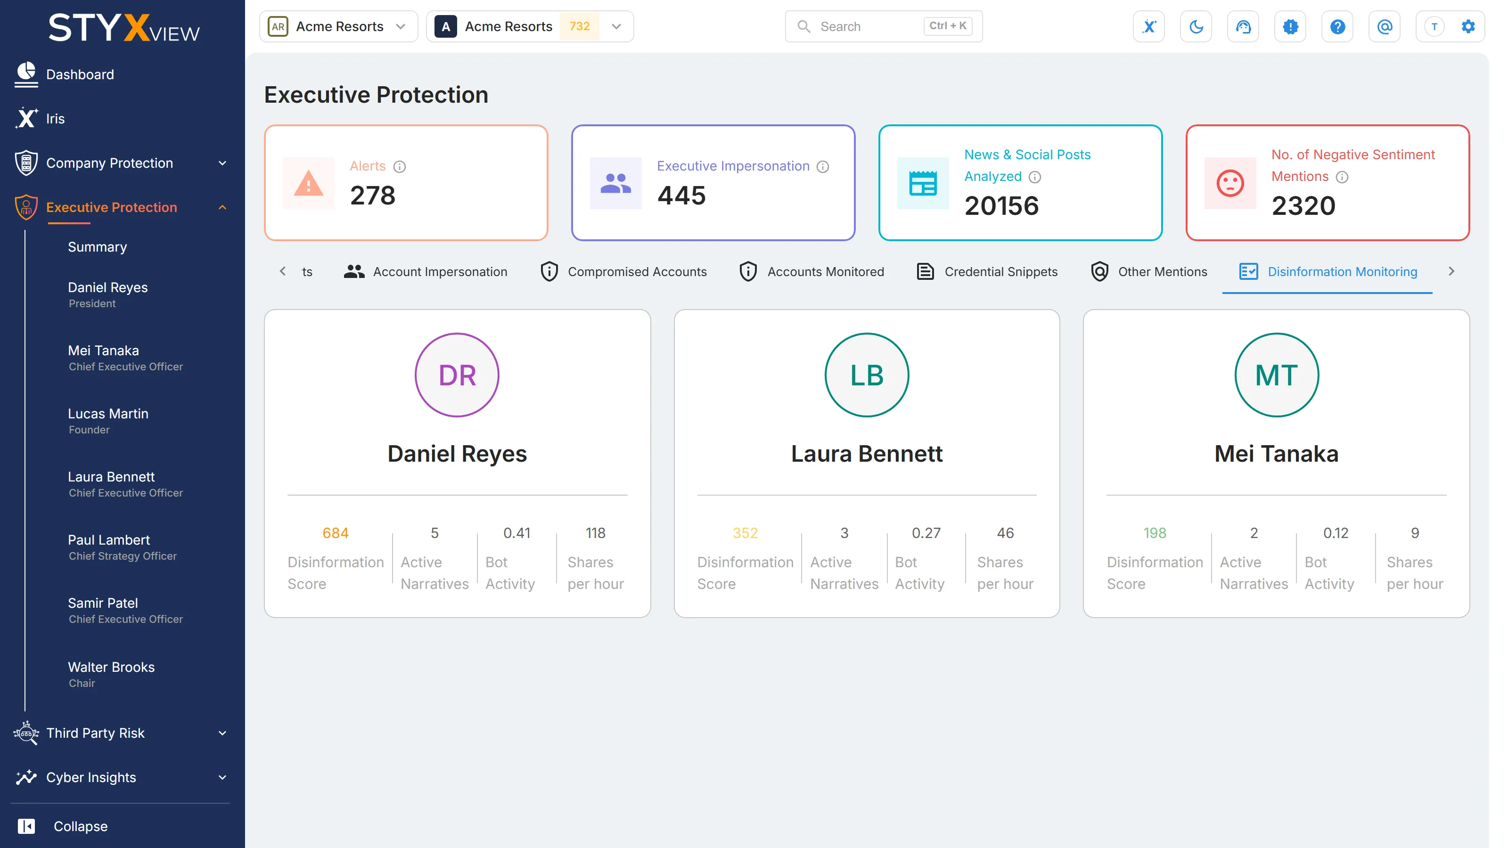Open the support headset icon
Screen dimensions: 1508x848
[x=1243, y=26]
